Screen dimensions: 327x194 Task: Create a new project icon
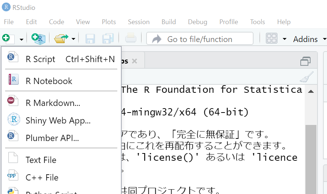pos(38,39)
